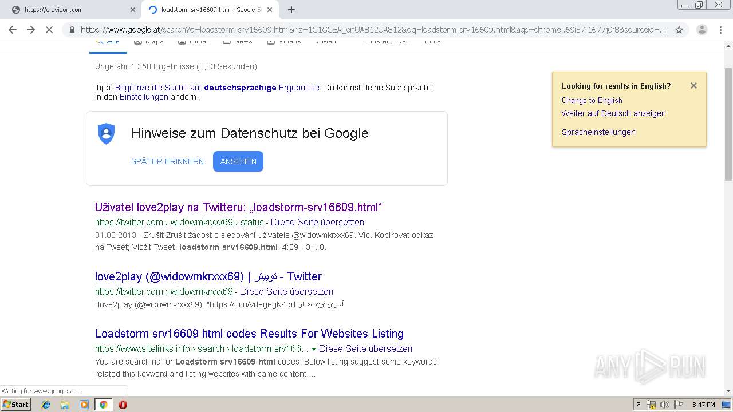
Task: Stop loading the page
Action: [x=49, y=30]
